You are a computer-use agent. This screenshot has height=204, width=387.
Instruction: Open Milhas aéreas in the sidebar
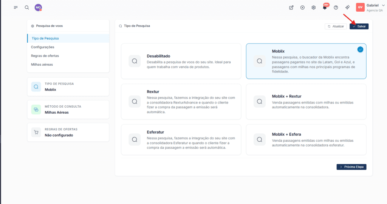point(68,65)
